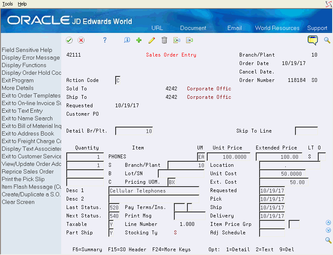Click first Quantity field of PHONES row
The image size is (333, 255).
tap(85, 157)
